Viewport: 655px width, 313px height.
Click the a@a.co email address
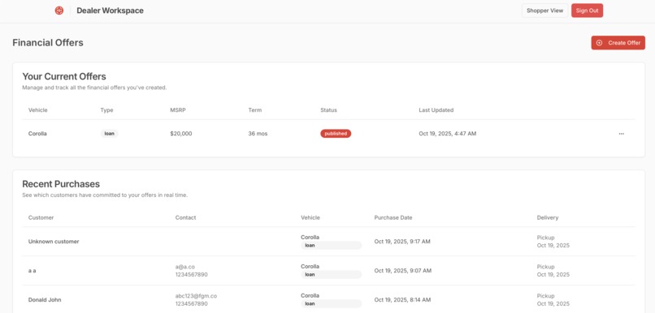184,266
